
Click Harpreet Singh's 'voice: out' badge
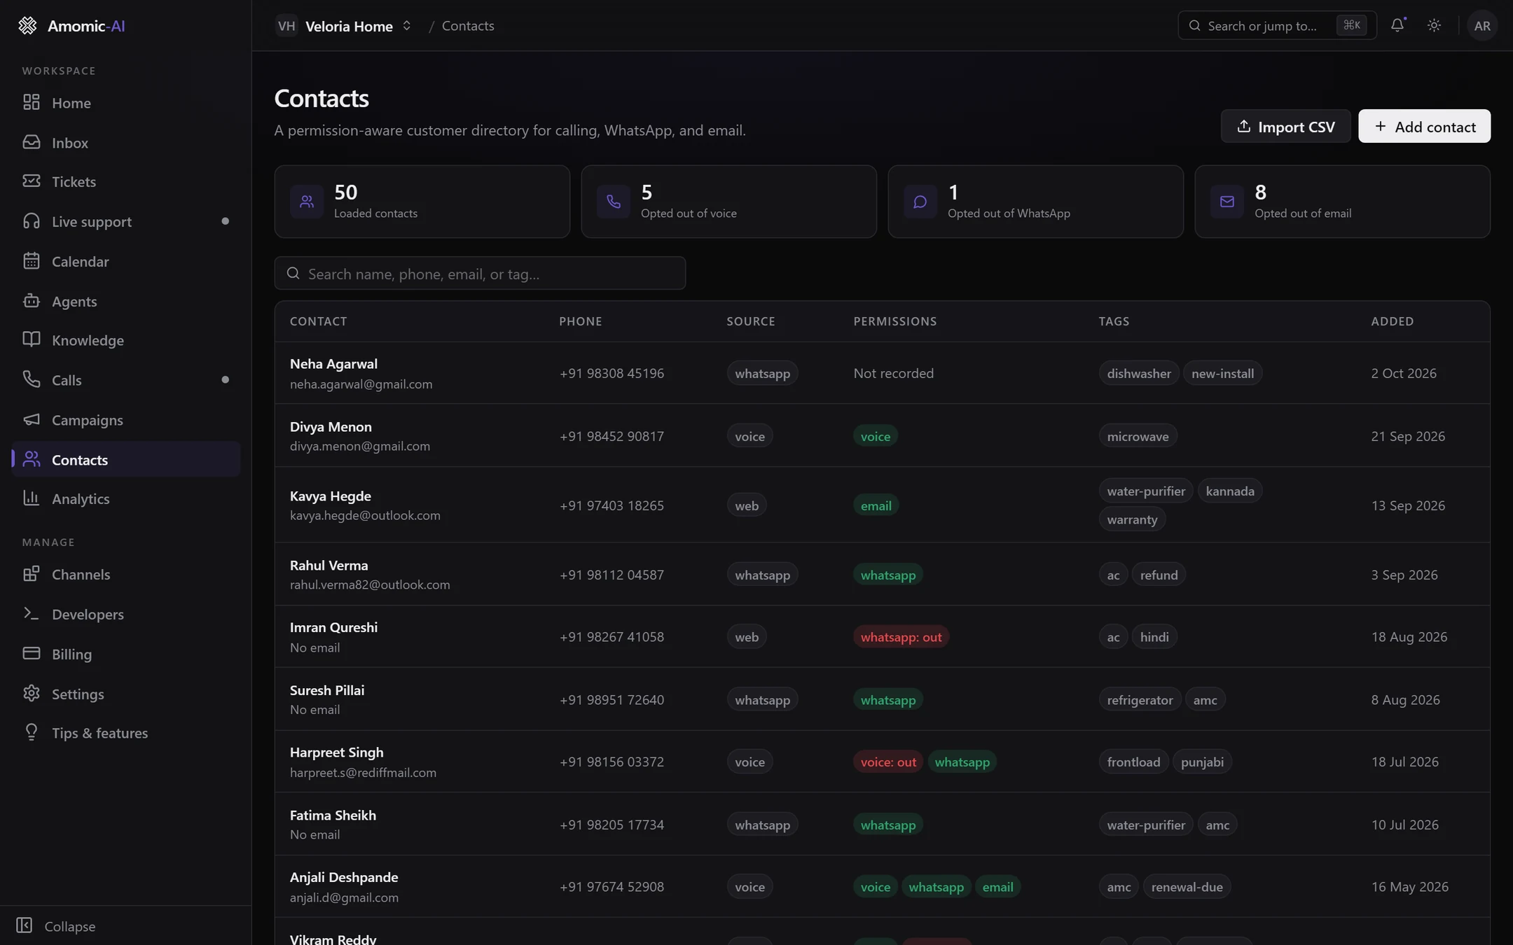tap(888, 762)
